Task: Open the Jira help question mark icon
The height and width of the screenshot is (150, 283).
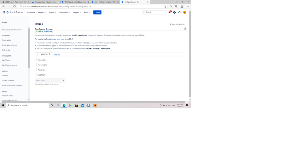Action: point(174,13)
